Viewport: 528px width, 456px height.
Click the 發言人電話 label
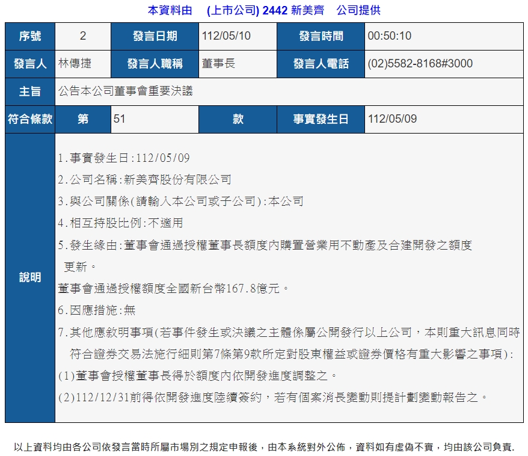pos(321,64)
